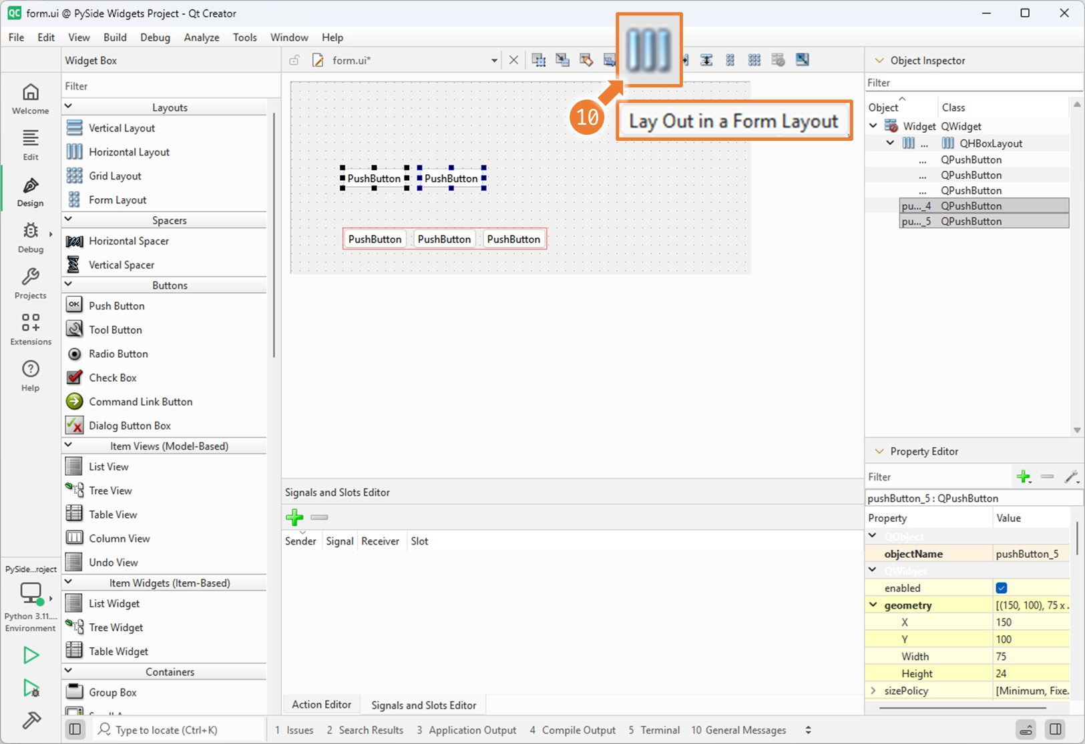Viewport: 1085px width, 744px height.
Task: Click Widget Box filter field
Action: point(170,86)
